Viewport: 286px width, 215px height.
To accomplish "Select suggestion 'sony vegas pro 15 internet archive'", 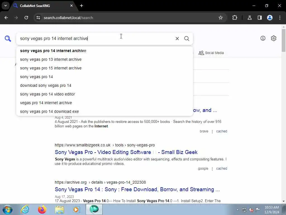I will (104, 68).
